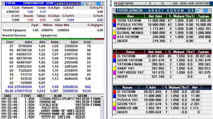Screen dimensions: 213x119
Task: Click the bid price 1,04 in order book
Action: pyautogui.click(x=42, y=46)
